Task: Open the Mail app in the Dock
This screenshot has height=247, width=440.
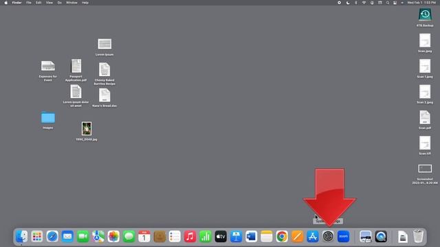Action: tap(67, 237)
